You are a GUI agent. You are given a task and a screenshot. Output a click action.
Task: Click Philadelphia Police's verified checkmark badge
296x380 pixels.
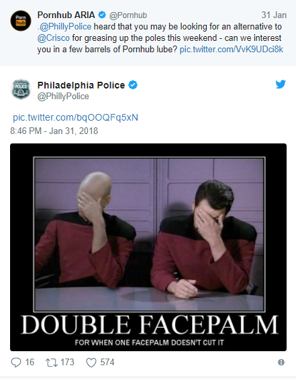tap(133, 85)
